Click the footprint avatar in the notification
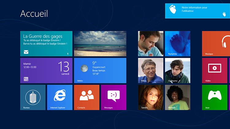This screenshot has height=129, width=230. pyautogui.click(x=173, y=9)
